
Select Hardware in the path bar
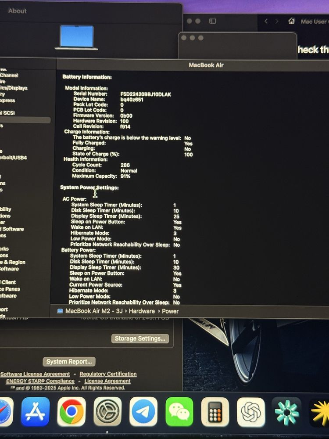coord(142,311)
